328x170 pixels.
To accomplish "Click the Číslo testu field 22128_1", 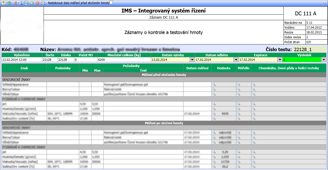I will click(310, 49).
